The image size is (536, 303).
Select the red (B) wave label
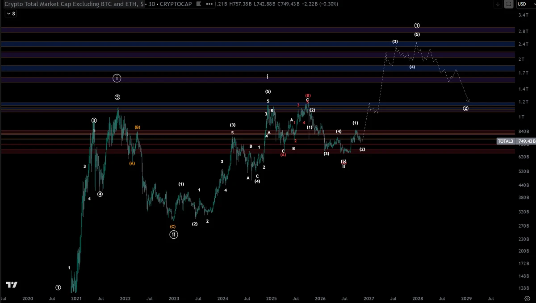[x=308, y=95]
